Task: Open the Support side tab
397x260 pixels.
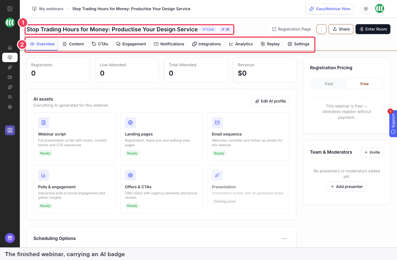Action: pyautogui.click(x=393, y=123)
